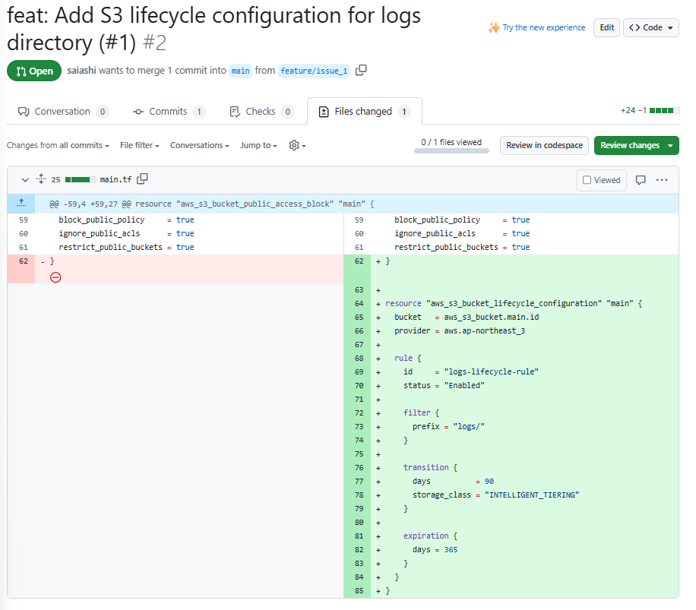Click the sparkle icon beside new experience
696x610 pixels.
(x=494, y=27)
